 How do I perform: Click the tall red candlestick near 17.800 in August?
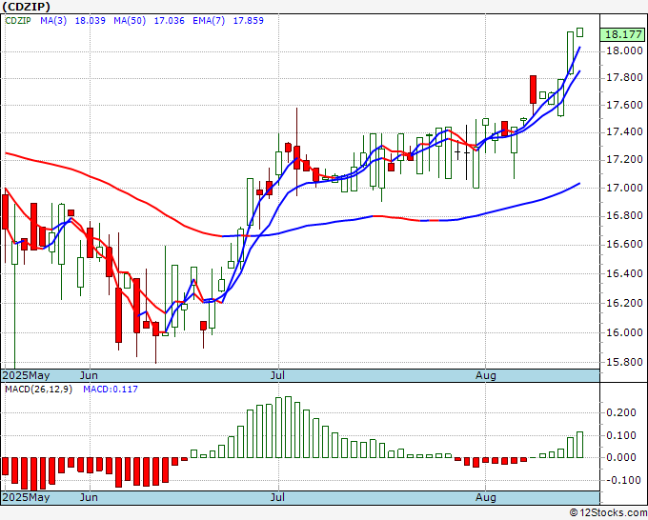pos(533,90)
